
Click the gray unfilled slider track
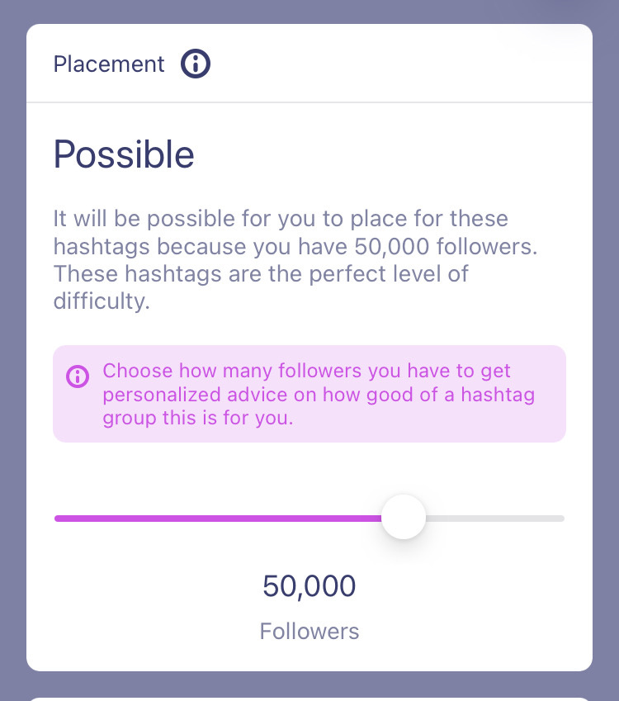point(495,519)
